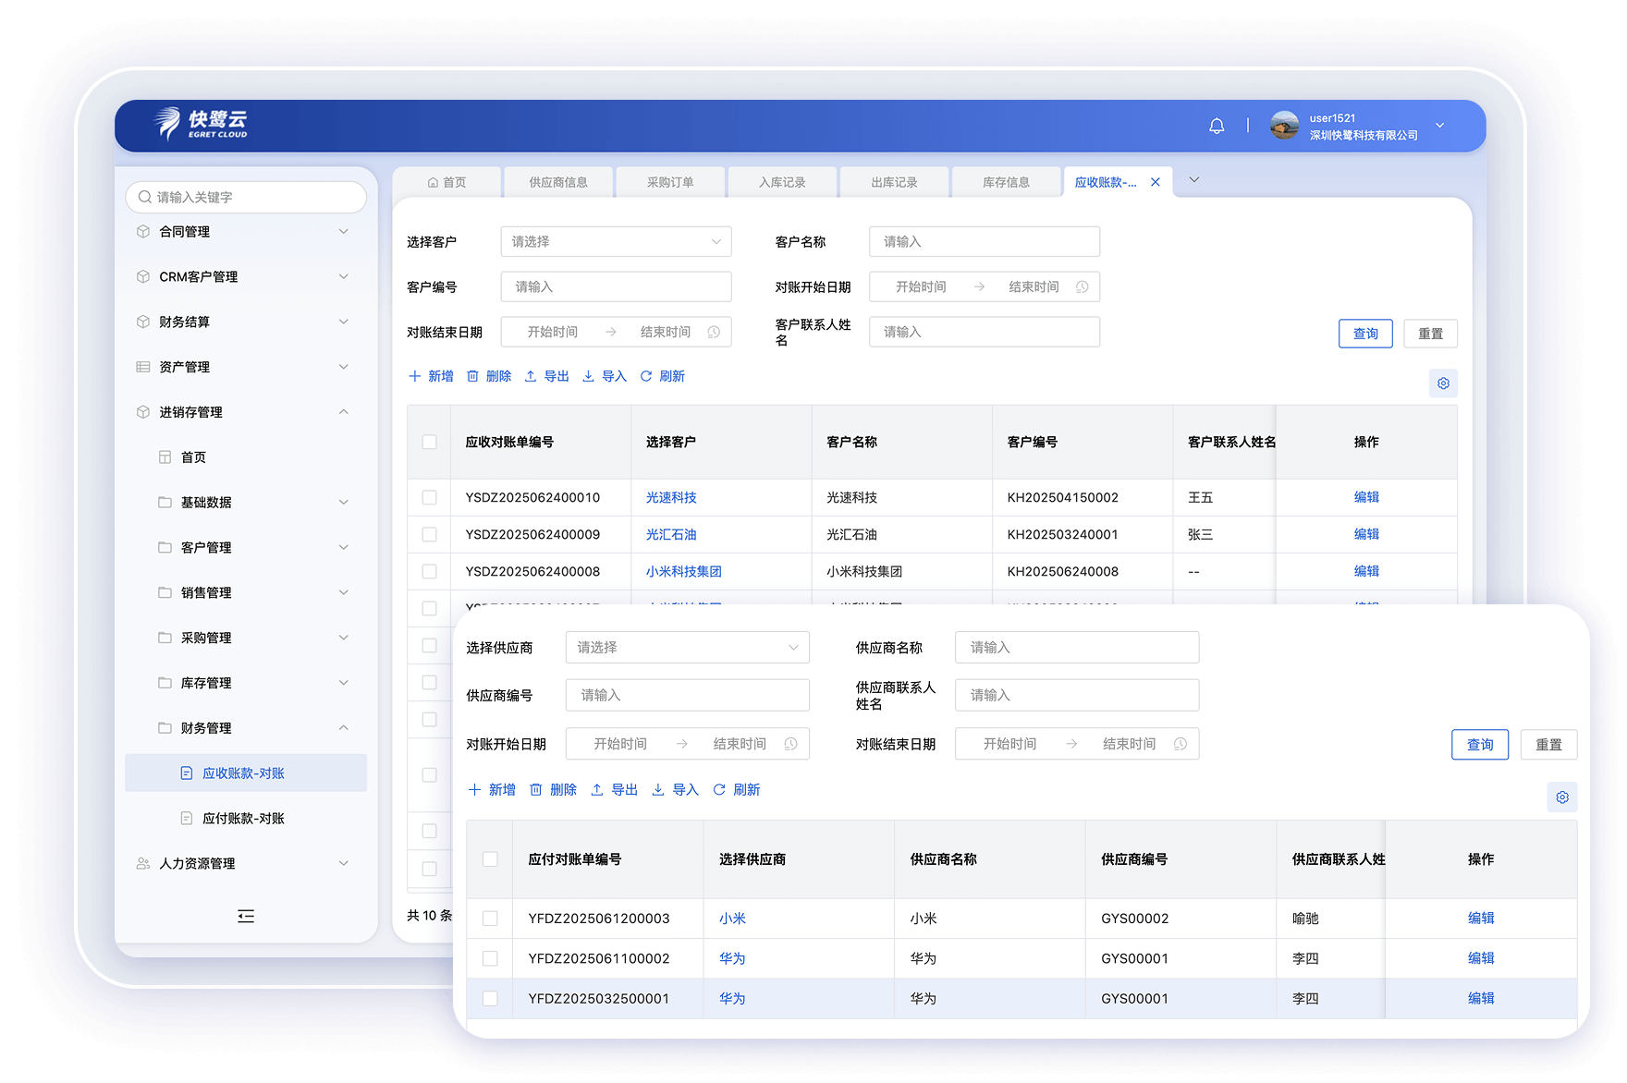
Task: Click the 导出 export icon in supplier panel
Action: pyautogui.click(x=597, y=790)
